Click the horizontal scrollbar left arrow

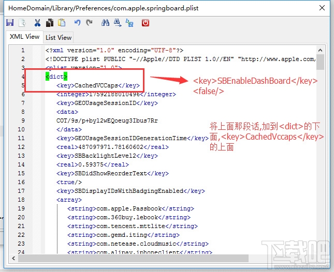pos(13,258)
